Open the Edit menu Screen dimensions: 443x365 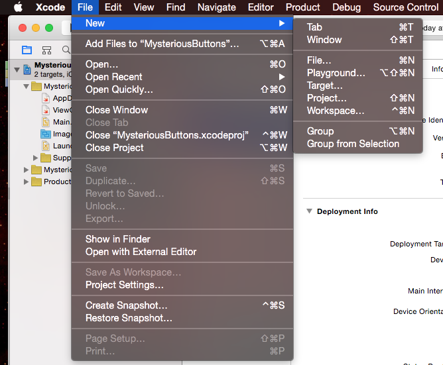point(113,7)
